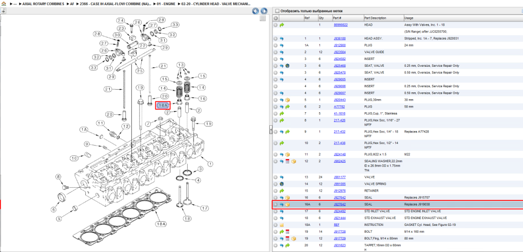Open 2366 - CASE IH AXIAL-FLOW COMBINE breadcrumb
Screen dimensions: 523x252
click(115, 4)
